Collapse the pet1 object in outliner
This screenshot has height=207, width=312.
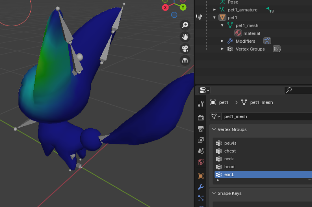click(214, 18)
